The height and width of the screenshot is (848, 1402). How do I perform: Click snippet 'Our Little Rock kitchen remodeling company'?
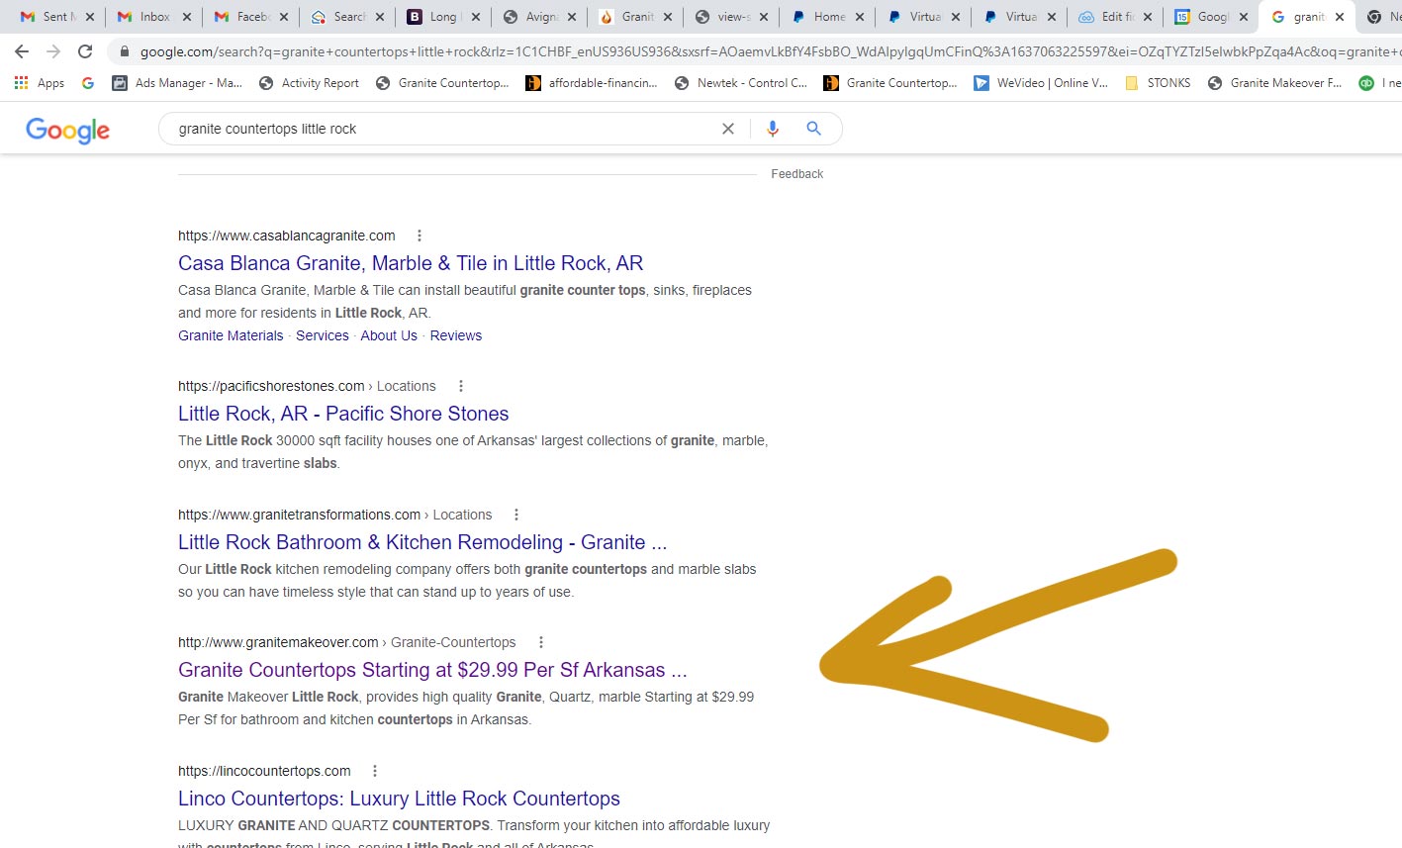(x=467, y=581)
